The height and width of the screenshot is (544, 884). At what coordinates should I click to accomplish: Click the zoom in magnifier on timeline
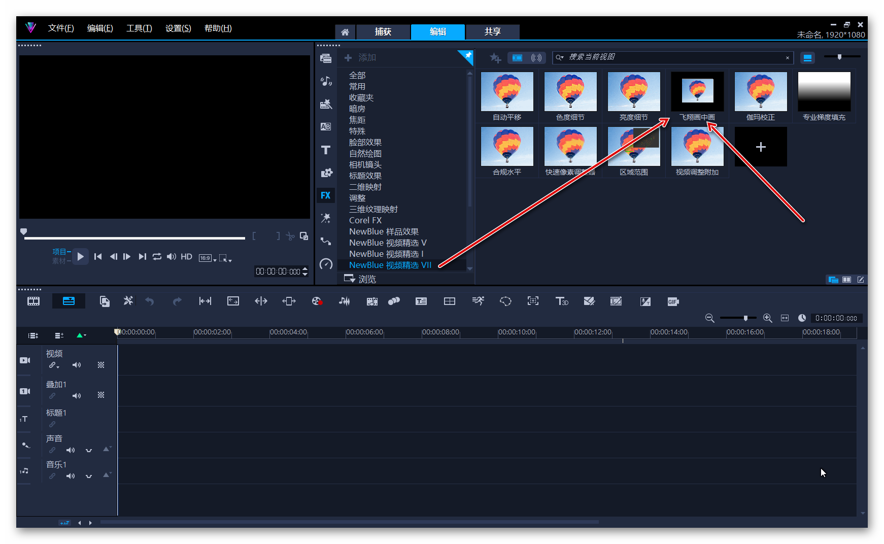(x=768, y=318)
